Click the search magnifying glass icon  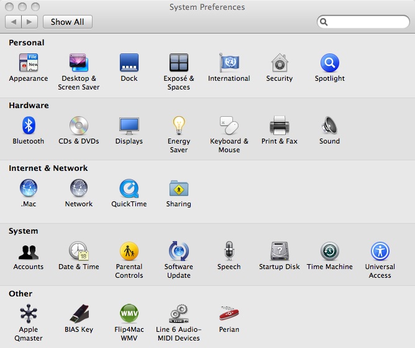(324, 22)
